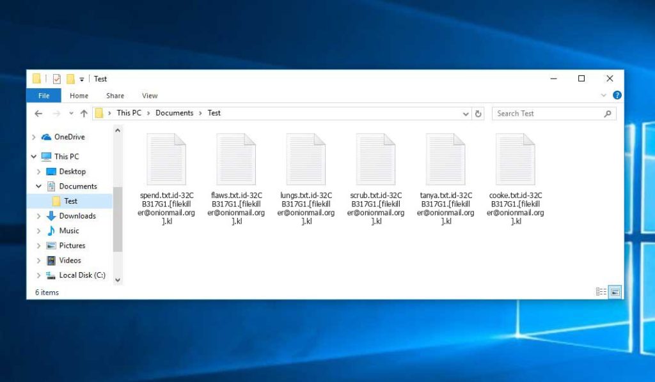Click the OneDrive cloud icon
Screen dimensions: 655x382
coord(46,137)
